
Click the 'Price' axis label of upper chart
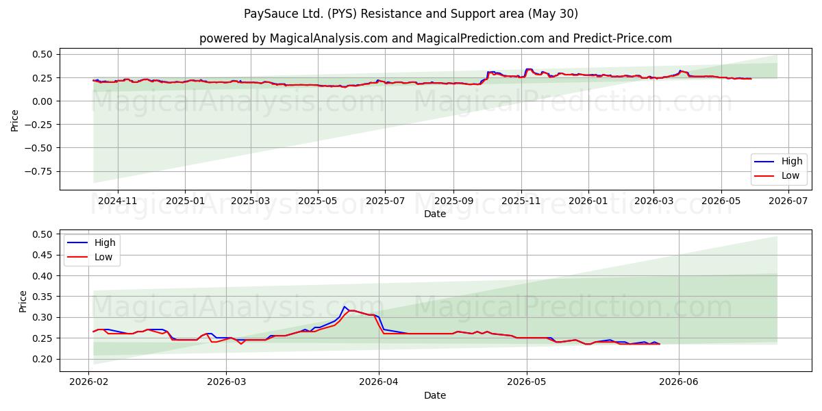click(x=15, y=119)
